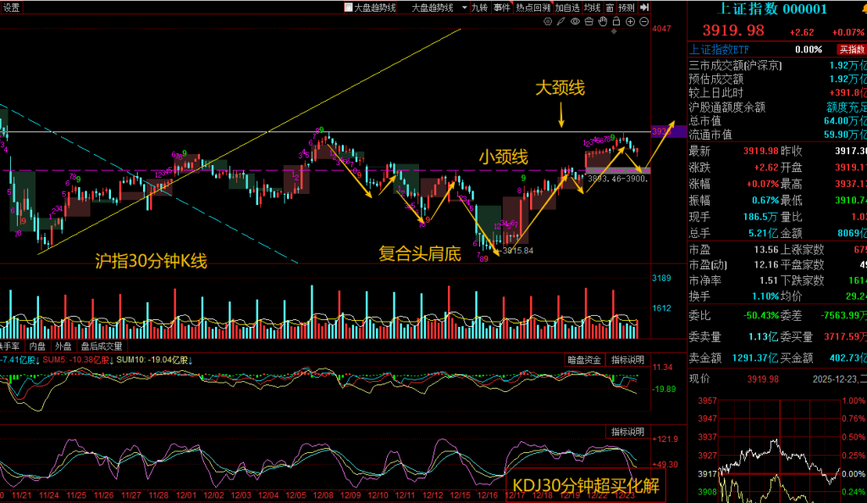
Task: Click the 窗 window icon
Action: (610, 8)
